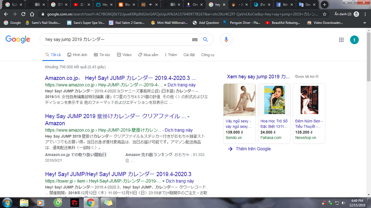Switch to the Tin tức news tab
Viewport: 371px width, 208px height.
[x=102, y=55]
